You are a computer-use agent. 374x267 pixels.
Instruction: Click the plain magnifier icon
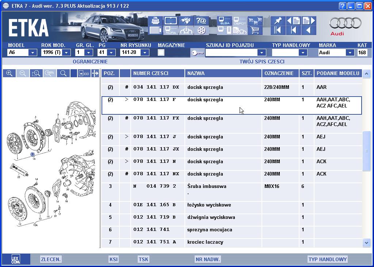pos(63,73)
